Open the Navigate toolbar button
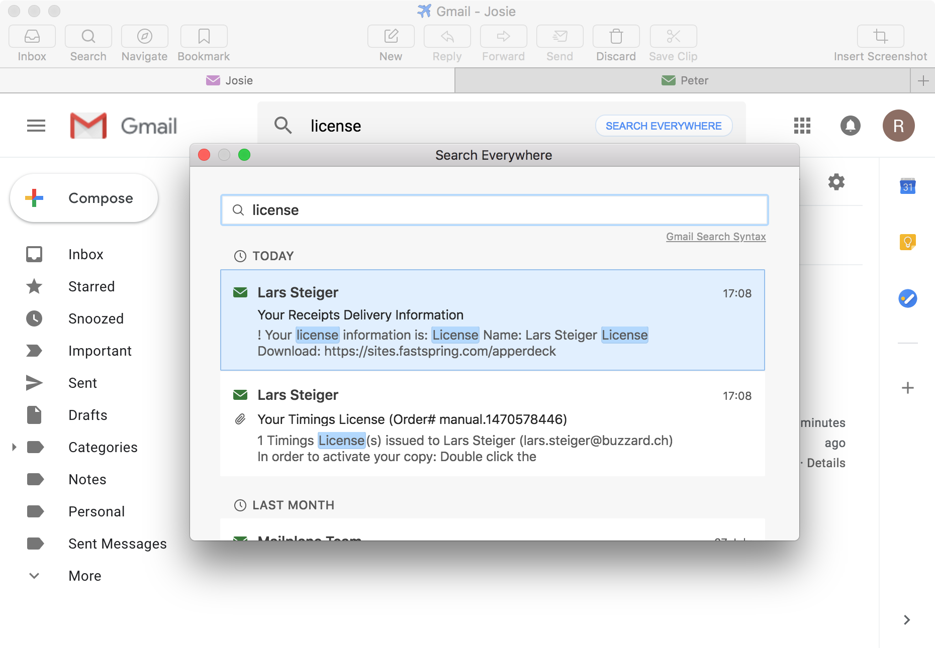This screenshot has width=935, height=648. [x=145, y=36]
